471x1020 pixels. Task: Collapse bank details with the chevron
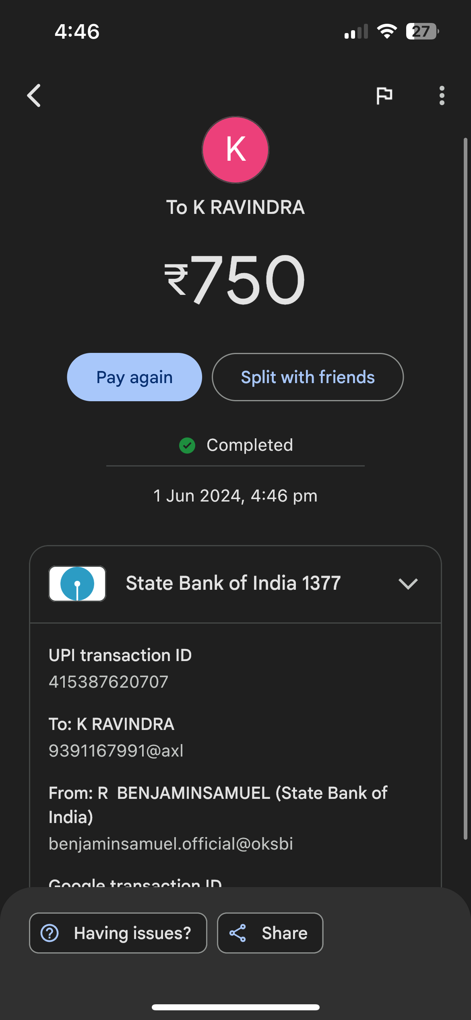click(408, 584)
